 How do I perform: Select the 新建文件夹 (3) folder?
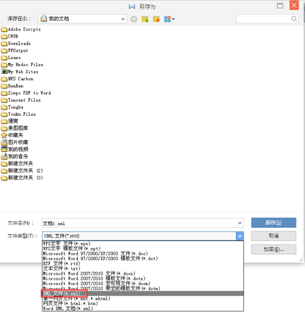coord(22,178)
